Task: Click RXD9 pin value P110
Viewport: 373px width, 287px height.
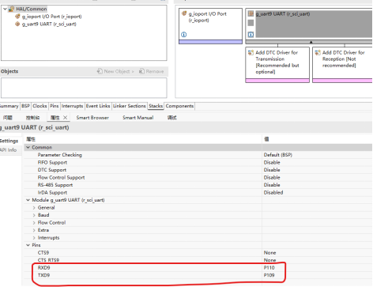Action: [269, 267]
